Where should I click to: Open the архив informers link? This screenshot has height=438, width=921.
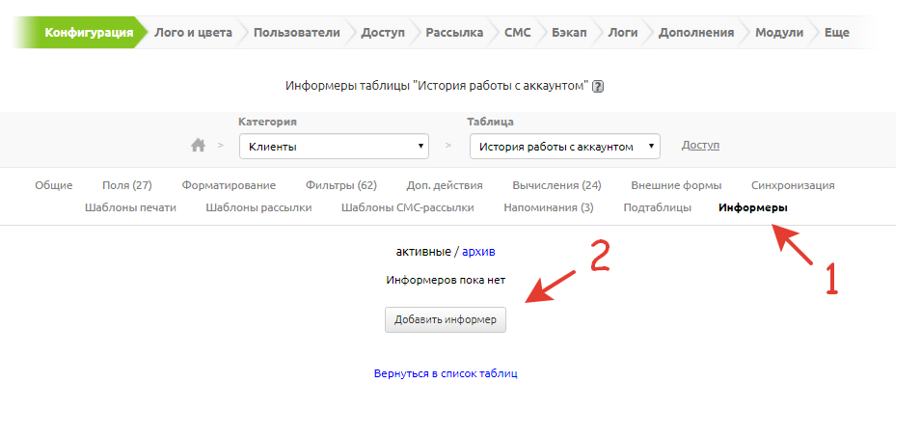pos(478,251)
